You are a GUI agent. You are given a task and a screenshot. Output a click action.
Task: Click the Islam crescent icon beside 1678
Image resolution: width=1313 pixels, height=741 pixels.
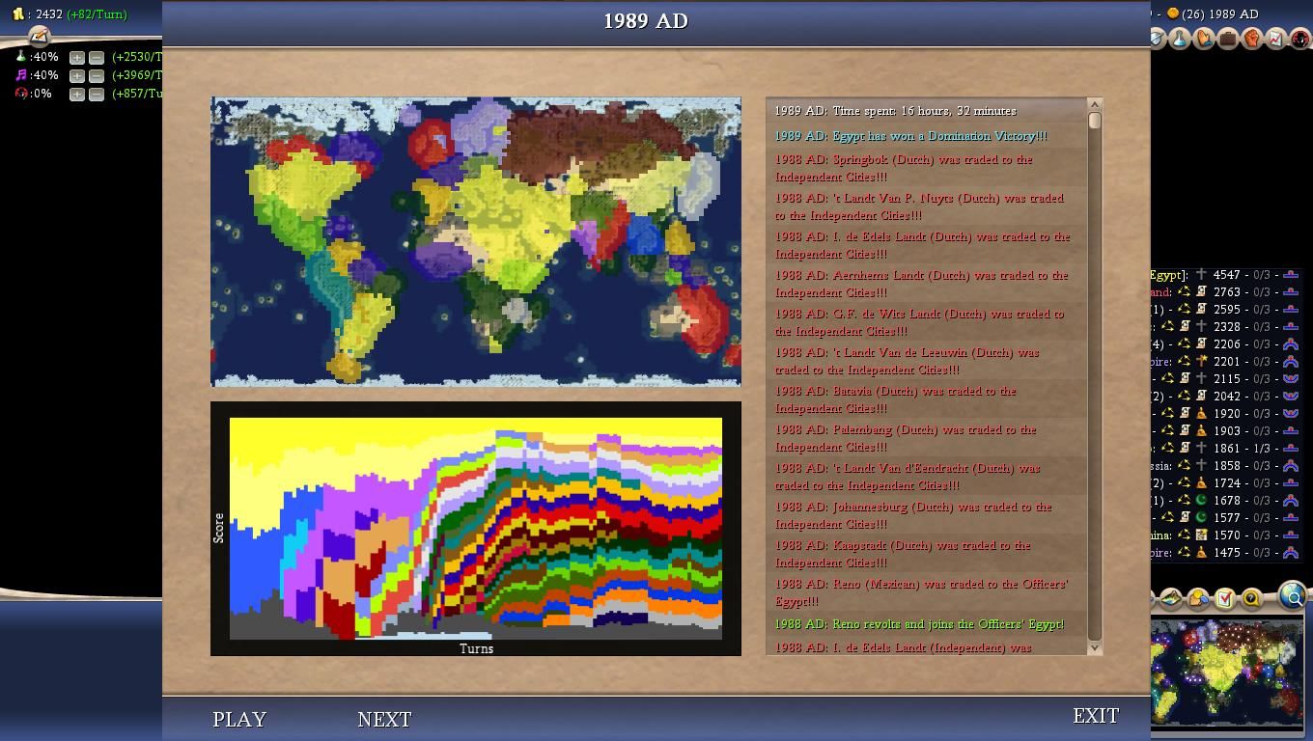click(x=1201, y=501)
